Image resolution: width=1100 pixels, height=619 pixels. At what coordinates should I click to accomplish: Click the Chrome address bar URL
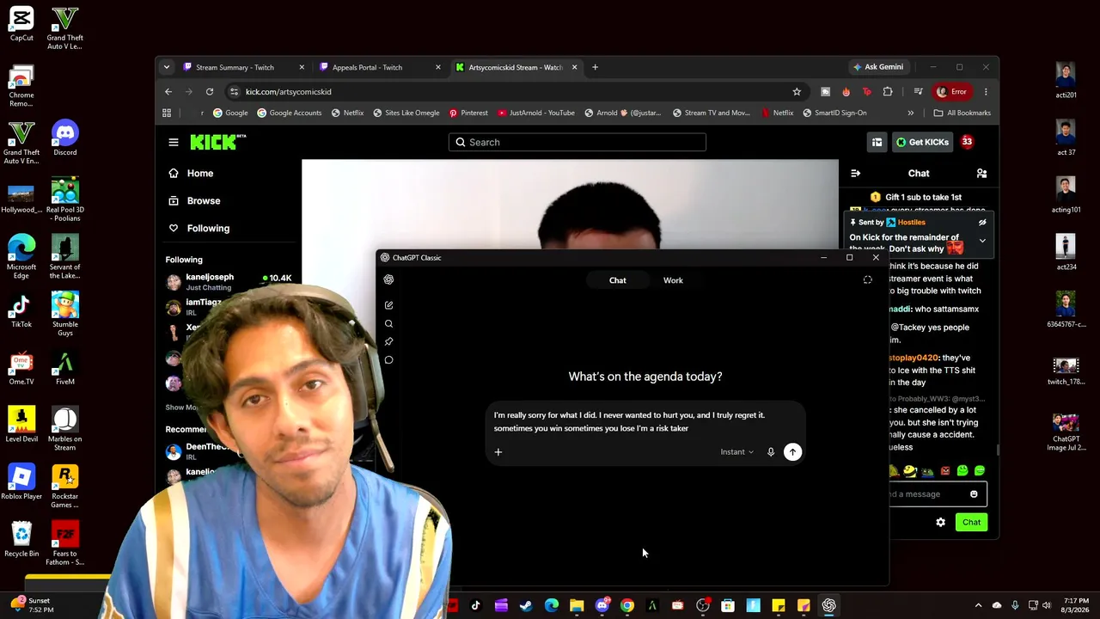tap(288, 92)
